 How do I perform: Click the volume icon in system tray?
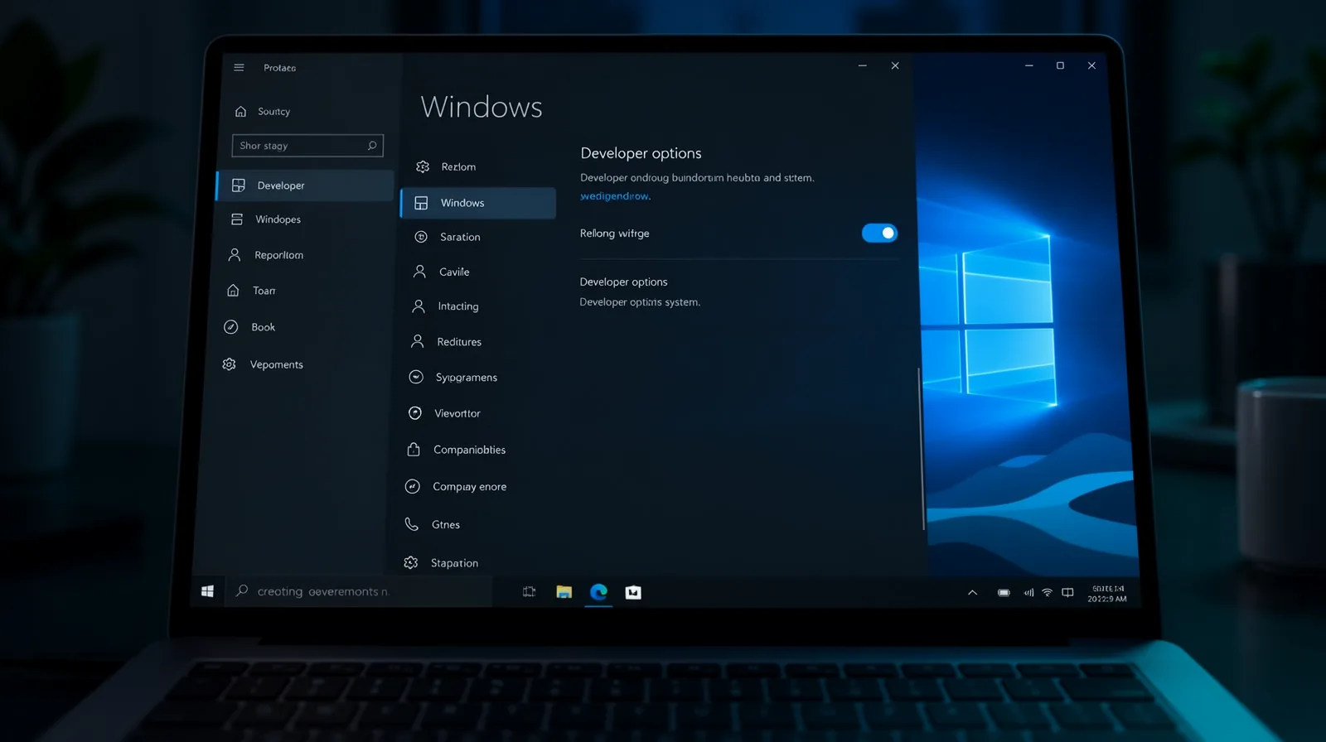(x=1028, y=593)
